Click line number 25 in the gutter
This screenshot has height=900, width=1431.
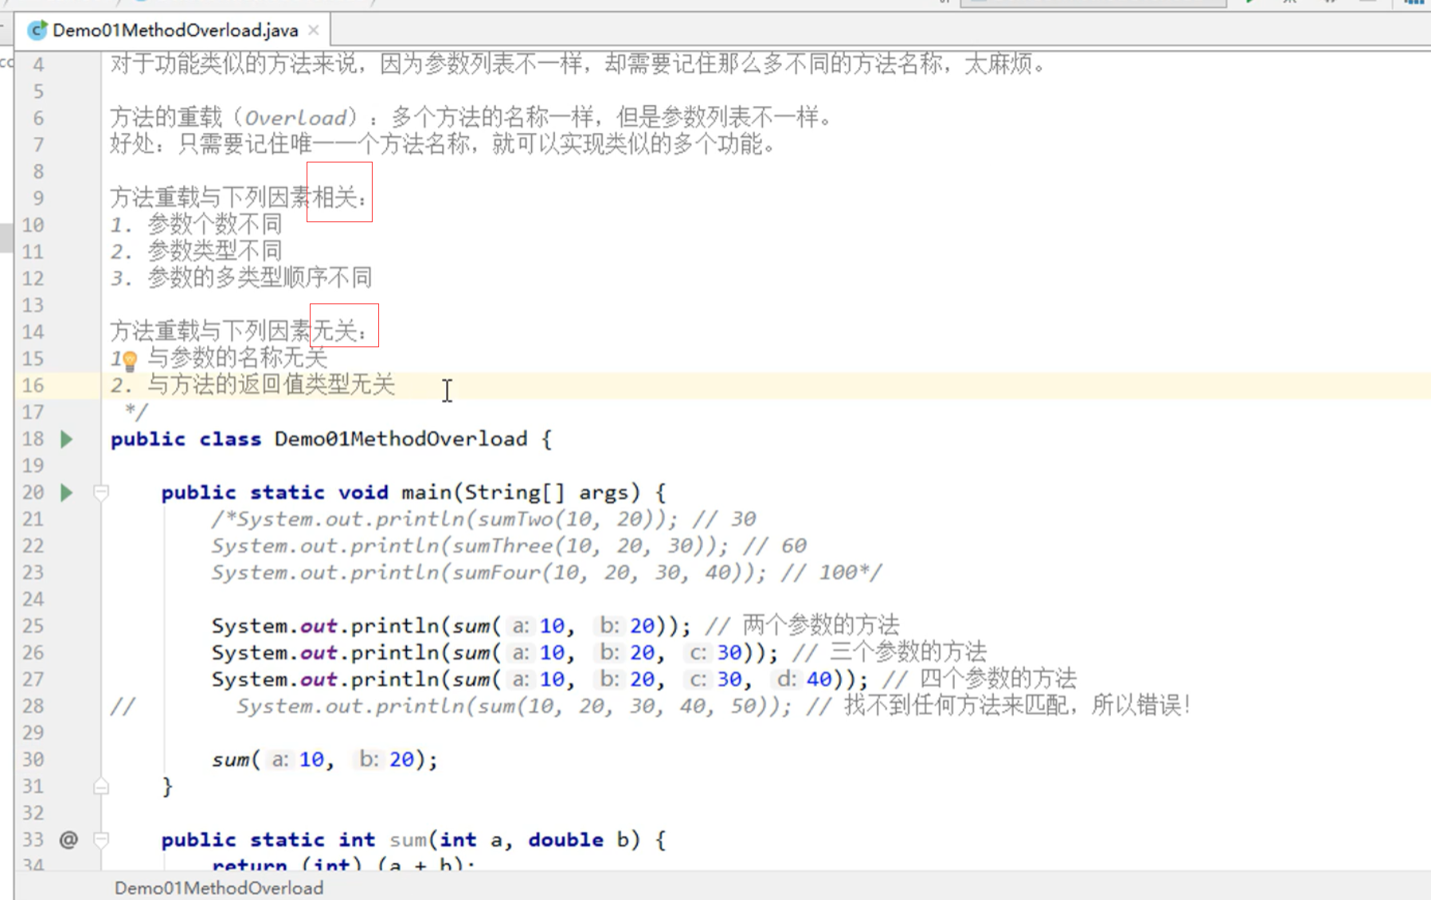coord(33,626)
